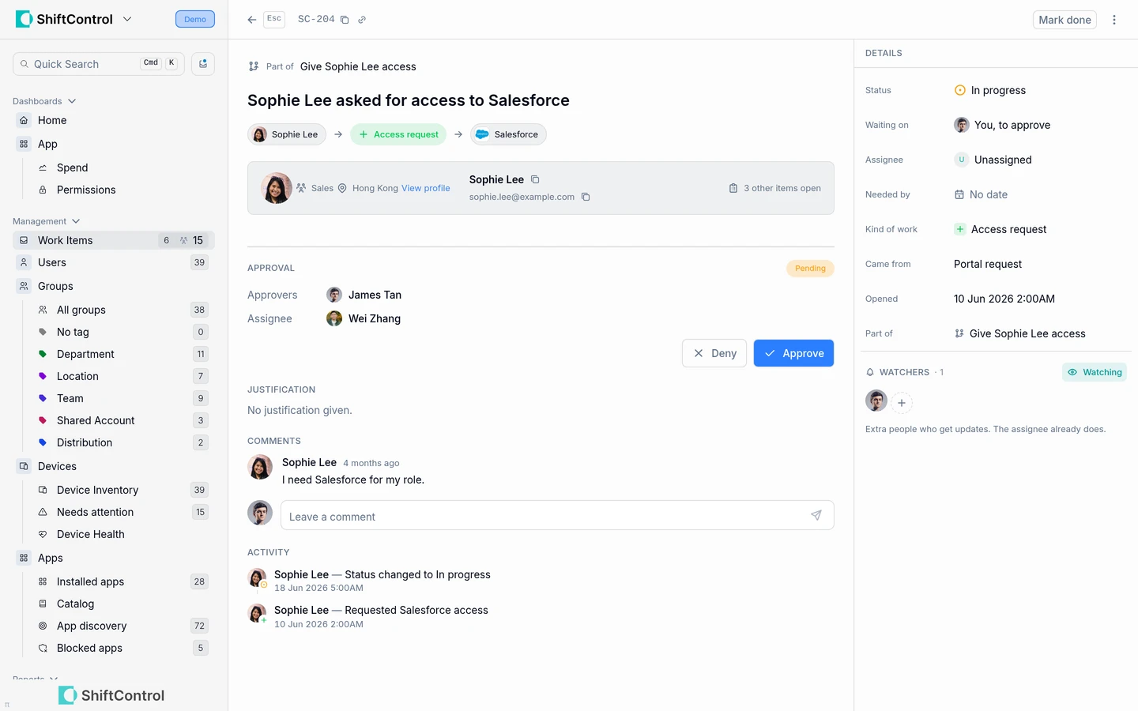Copy Sophie Lee's name
Image resolution: width=1138 pixels, height=711 pixels.
(535, 179)
